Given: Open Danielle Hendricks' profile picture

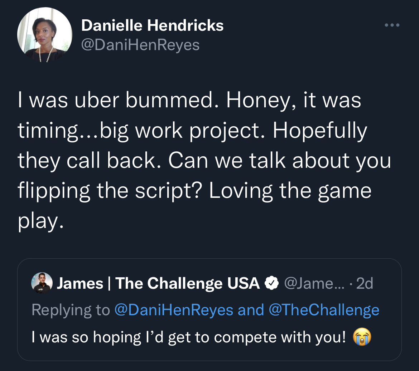Looking at the screenshot, I should [x=45, y=35].
